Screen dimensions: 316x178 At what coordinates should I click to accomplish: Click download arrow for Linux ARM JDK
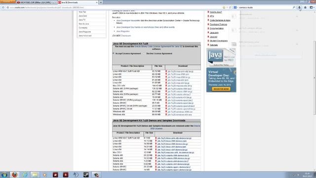pos(166,71)
